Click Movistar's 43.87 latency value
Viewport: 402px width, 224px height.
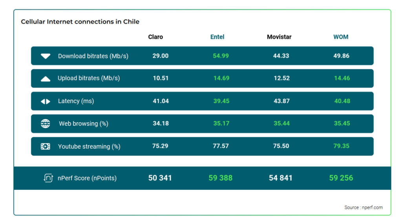(x=281, y=101)
